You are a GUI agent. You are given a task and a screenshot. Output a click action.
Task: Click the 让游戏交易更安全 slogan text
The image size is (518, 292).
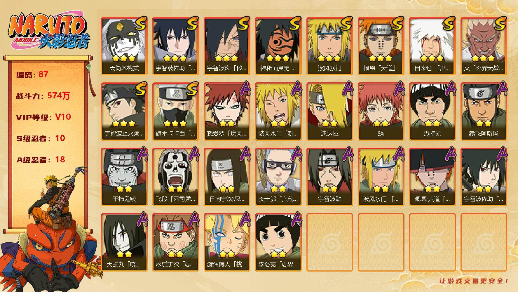click(474, 281)
